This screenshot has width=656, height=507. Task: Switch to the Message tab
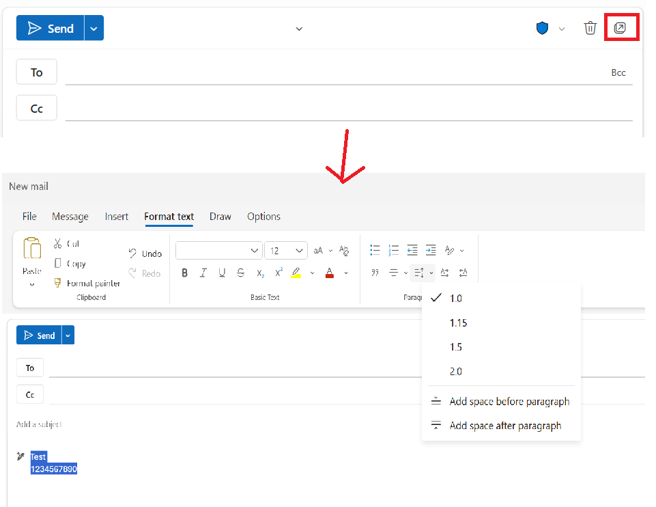click(x=70, y=217)
